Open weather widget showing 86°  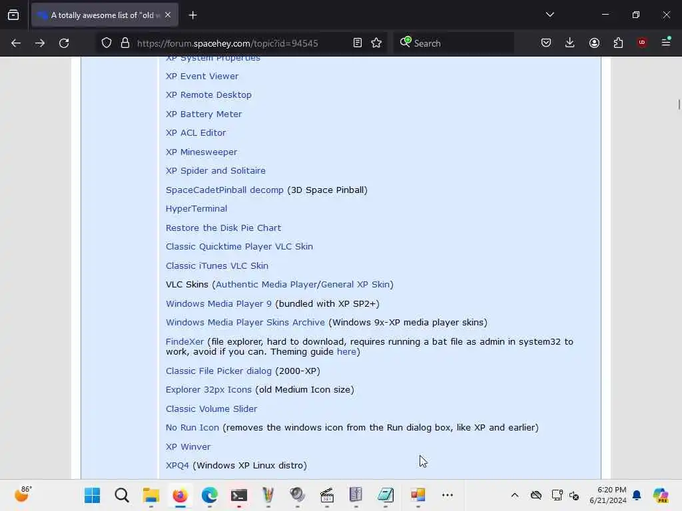coord(23,494)
